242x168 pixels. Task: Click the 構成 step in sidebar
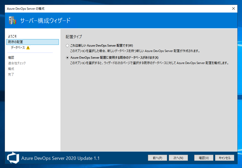(x=11, y=69)
